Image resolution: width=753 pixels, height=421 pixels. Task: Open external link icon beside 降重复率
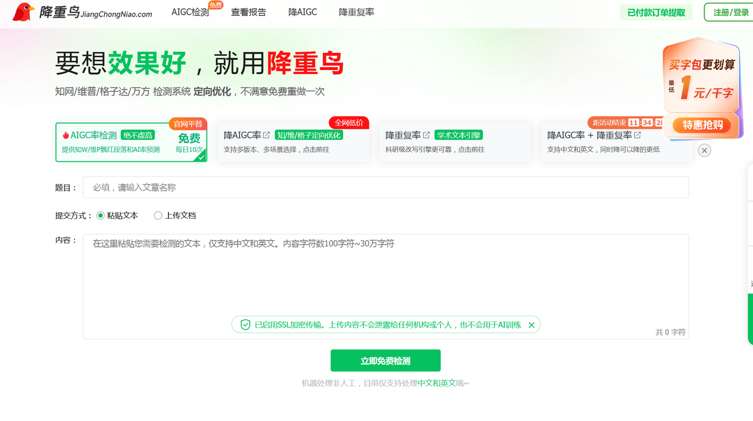pos(427,135)
